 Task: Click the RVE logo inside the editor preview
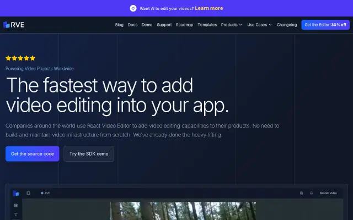coord(16,193)
